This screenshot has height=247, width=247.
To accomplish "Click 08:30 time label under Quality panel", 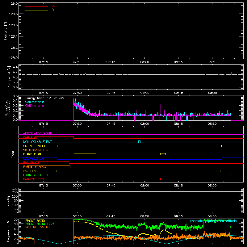I will (x=212, y=216).
